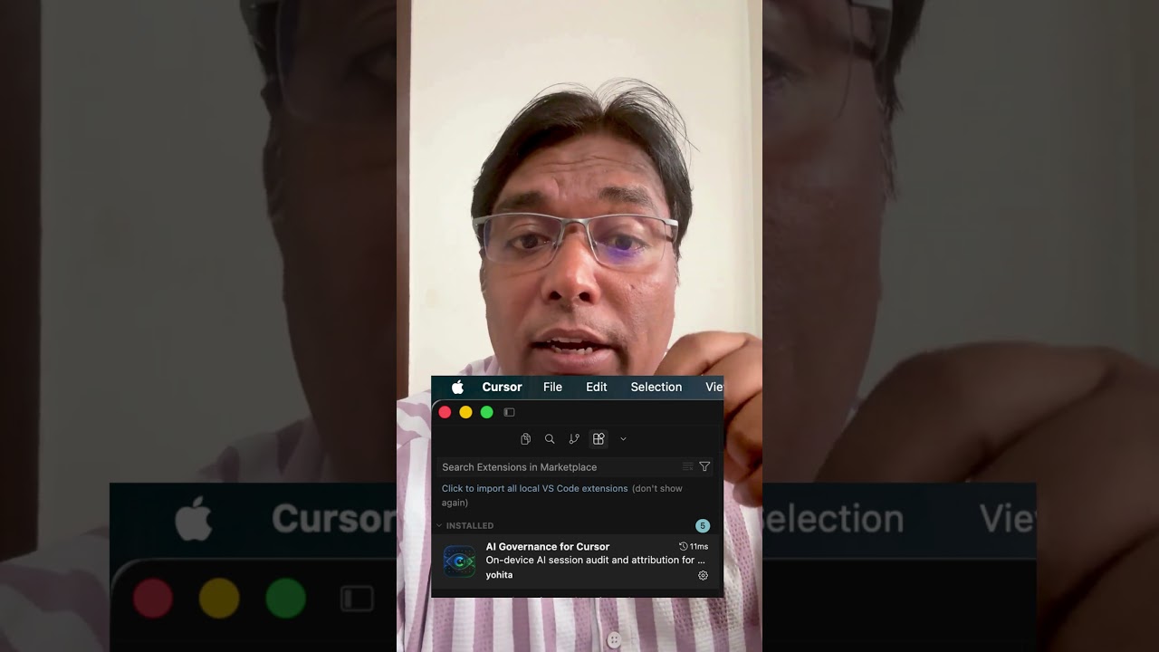Viewport: 1159px width, 652px height.
Task: Open the Selection menu
Action: pos(656,387)
